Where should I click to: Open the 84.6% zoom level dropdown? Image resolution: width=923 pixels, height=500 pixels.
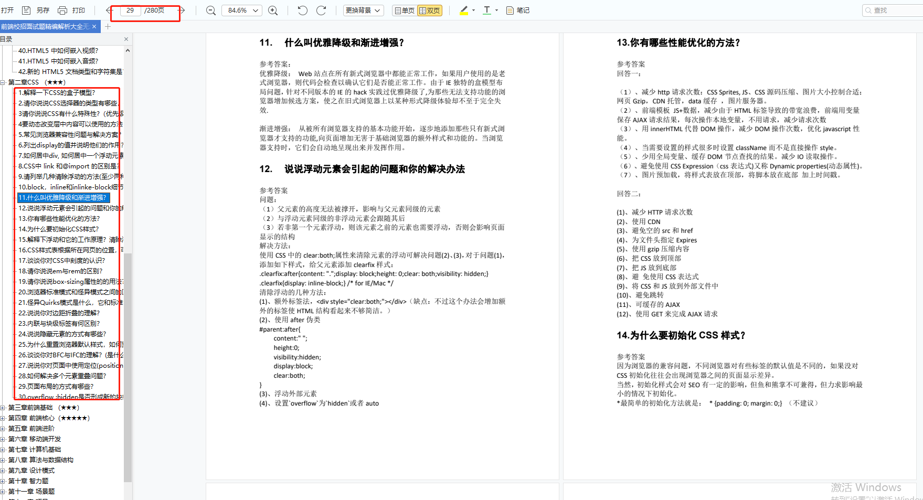(x=242, y=10)
